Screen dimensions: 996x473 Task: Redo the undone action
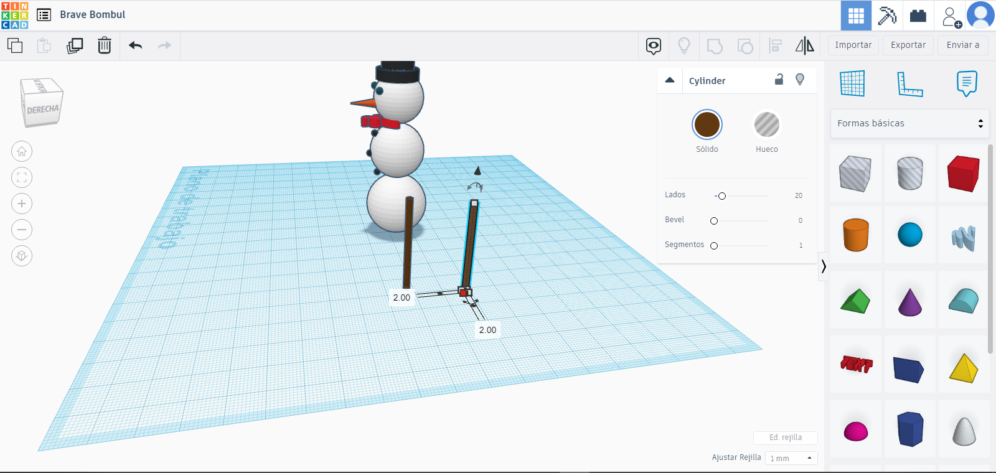(164, 45)
